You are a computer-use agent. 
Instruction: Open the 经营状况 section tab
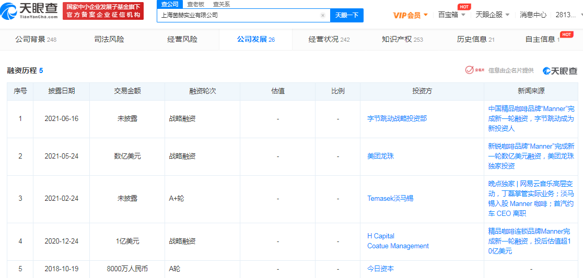click(x=329, y=39)
